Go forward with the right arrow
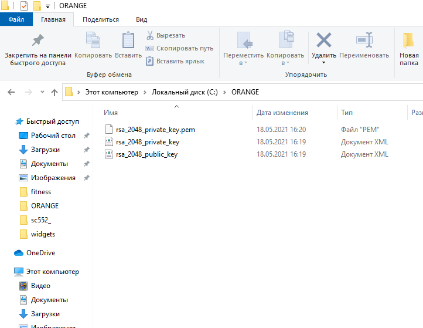 [x=28, y=92]
